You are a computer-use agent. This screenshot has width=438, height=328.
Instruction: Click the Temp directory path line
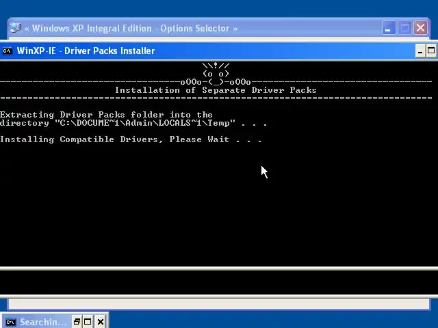pyautogui.click(x=133, y=123)
